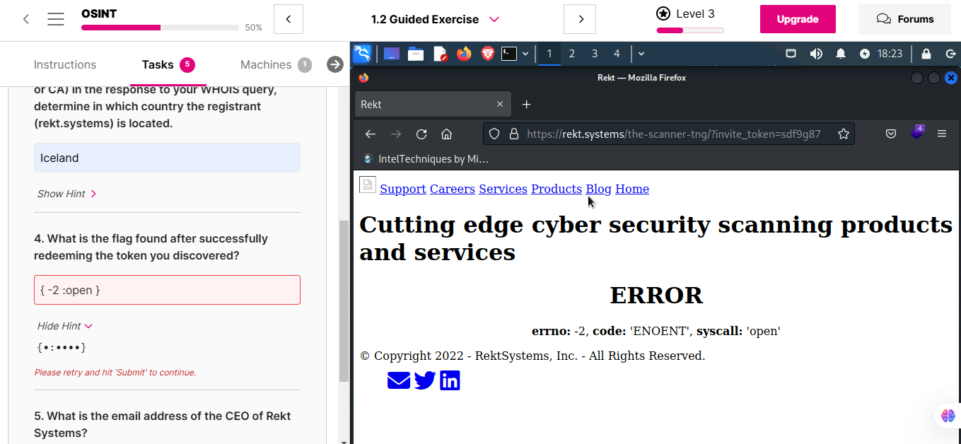Click the pink Upgrade button
Viewport: 961px width, 444px height.
[x=798, y=19]
